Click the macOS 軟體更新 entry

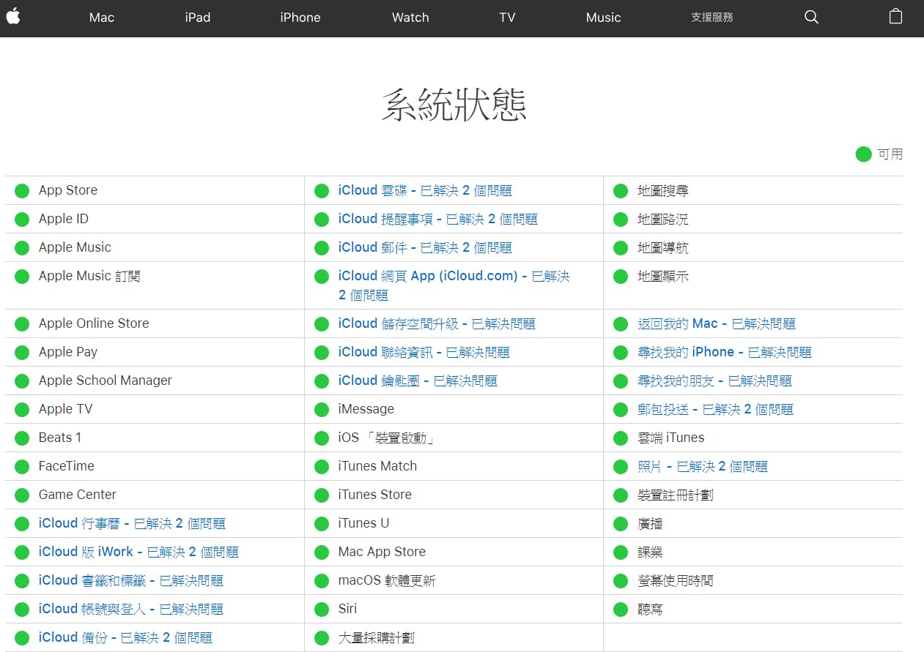point(387,580)
